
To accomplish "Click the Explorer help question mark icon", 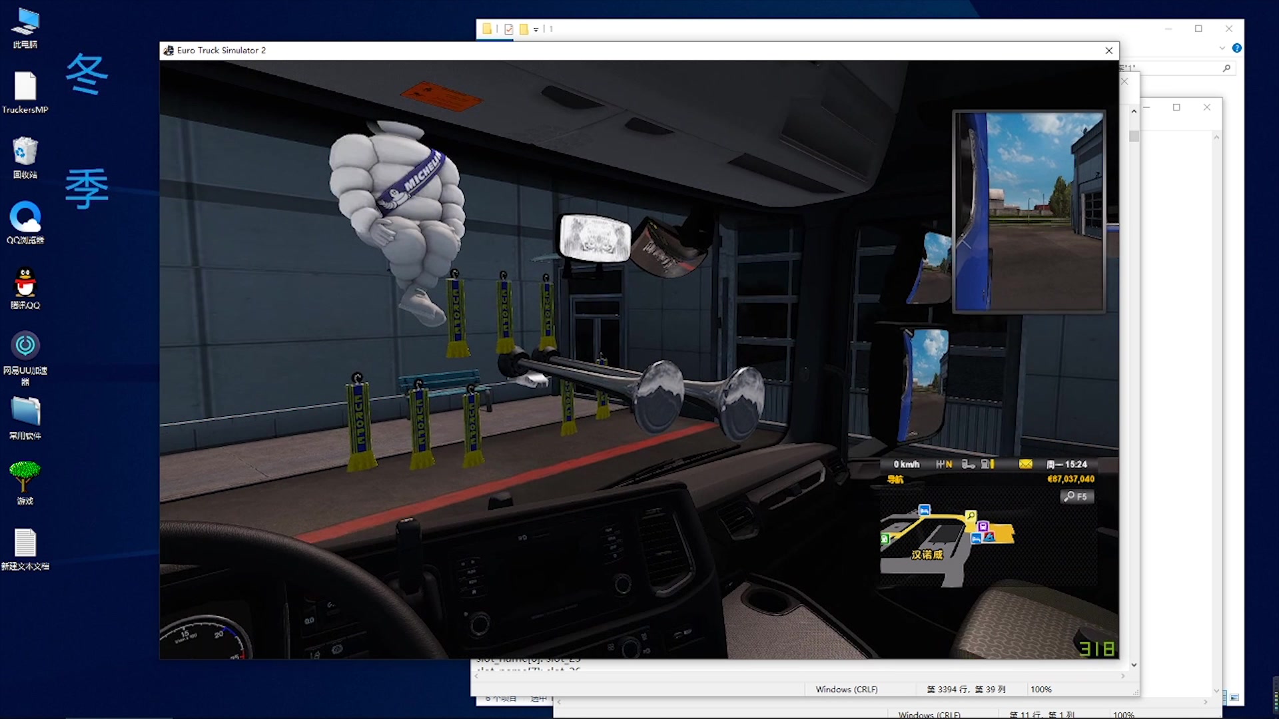I will click(1237, 48).
